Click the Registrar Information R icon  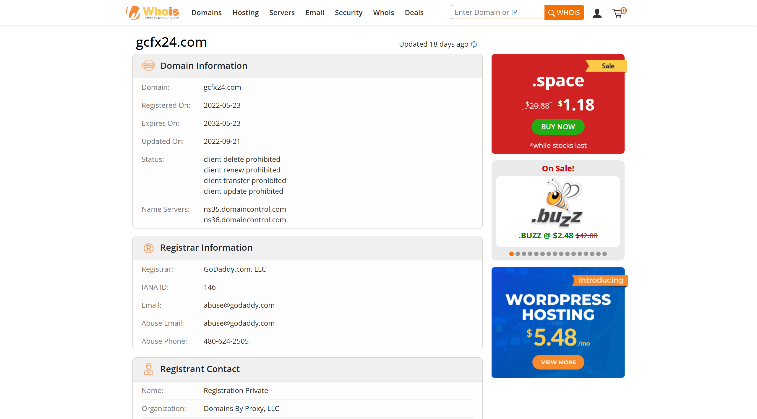coord(148,248)
